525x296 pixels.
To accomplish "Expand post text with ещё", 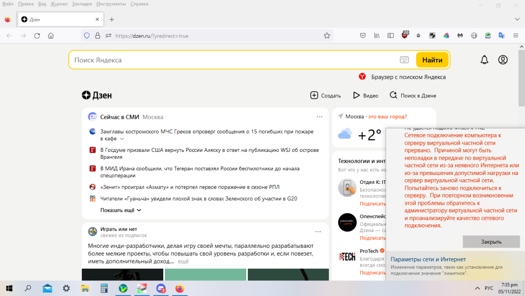I will tap(183, 261).
